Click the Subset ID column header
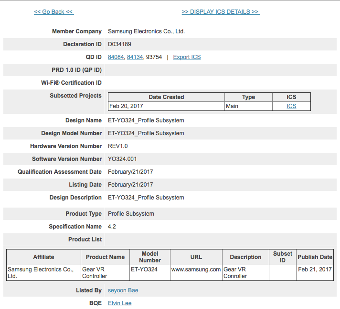The image size is (340, 309). tap(282, 257)
